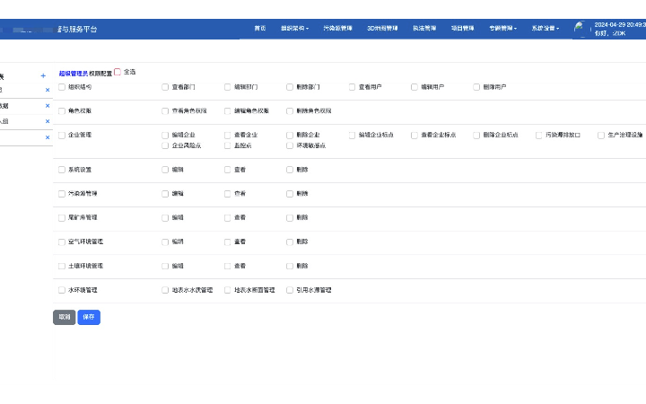Tick 编辑 in the 系统设置 row
The height and width of the screenshot is (404, 646).
click(x=165, y=170)
